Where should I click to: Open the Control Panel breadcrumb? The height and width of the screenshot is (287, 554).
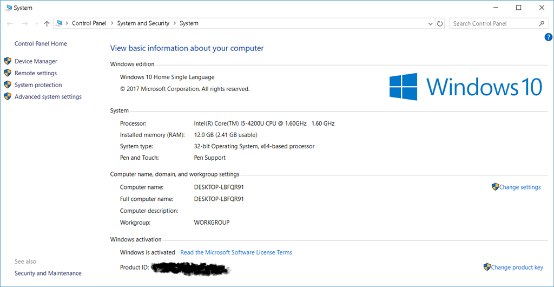tap(89, 23)
